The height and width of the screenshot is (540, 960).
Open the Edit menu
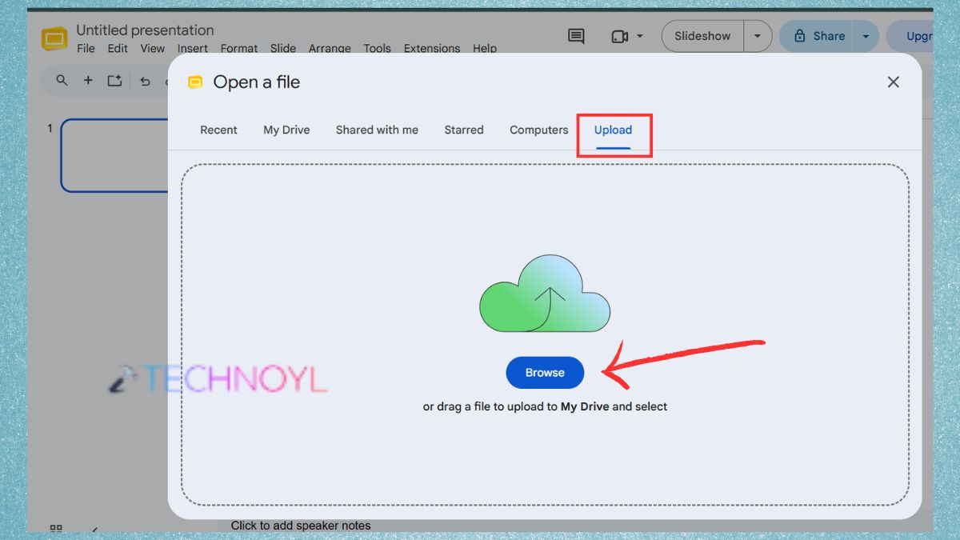point(118,48)
